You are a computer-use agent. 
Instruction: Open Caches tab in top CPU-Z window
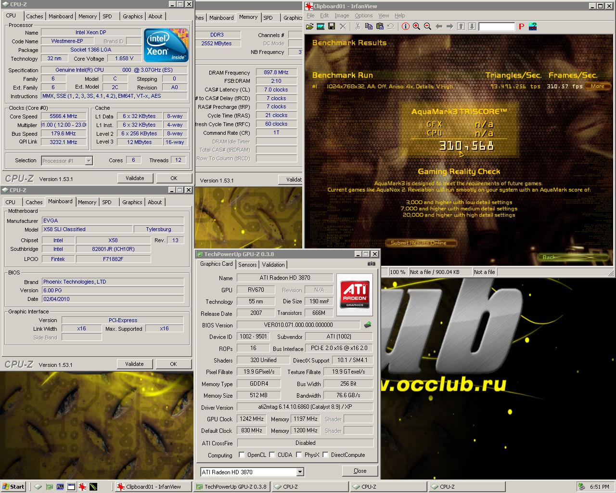[x=34, y=16]
